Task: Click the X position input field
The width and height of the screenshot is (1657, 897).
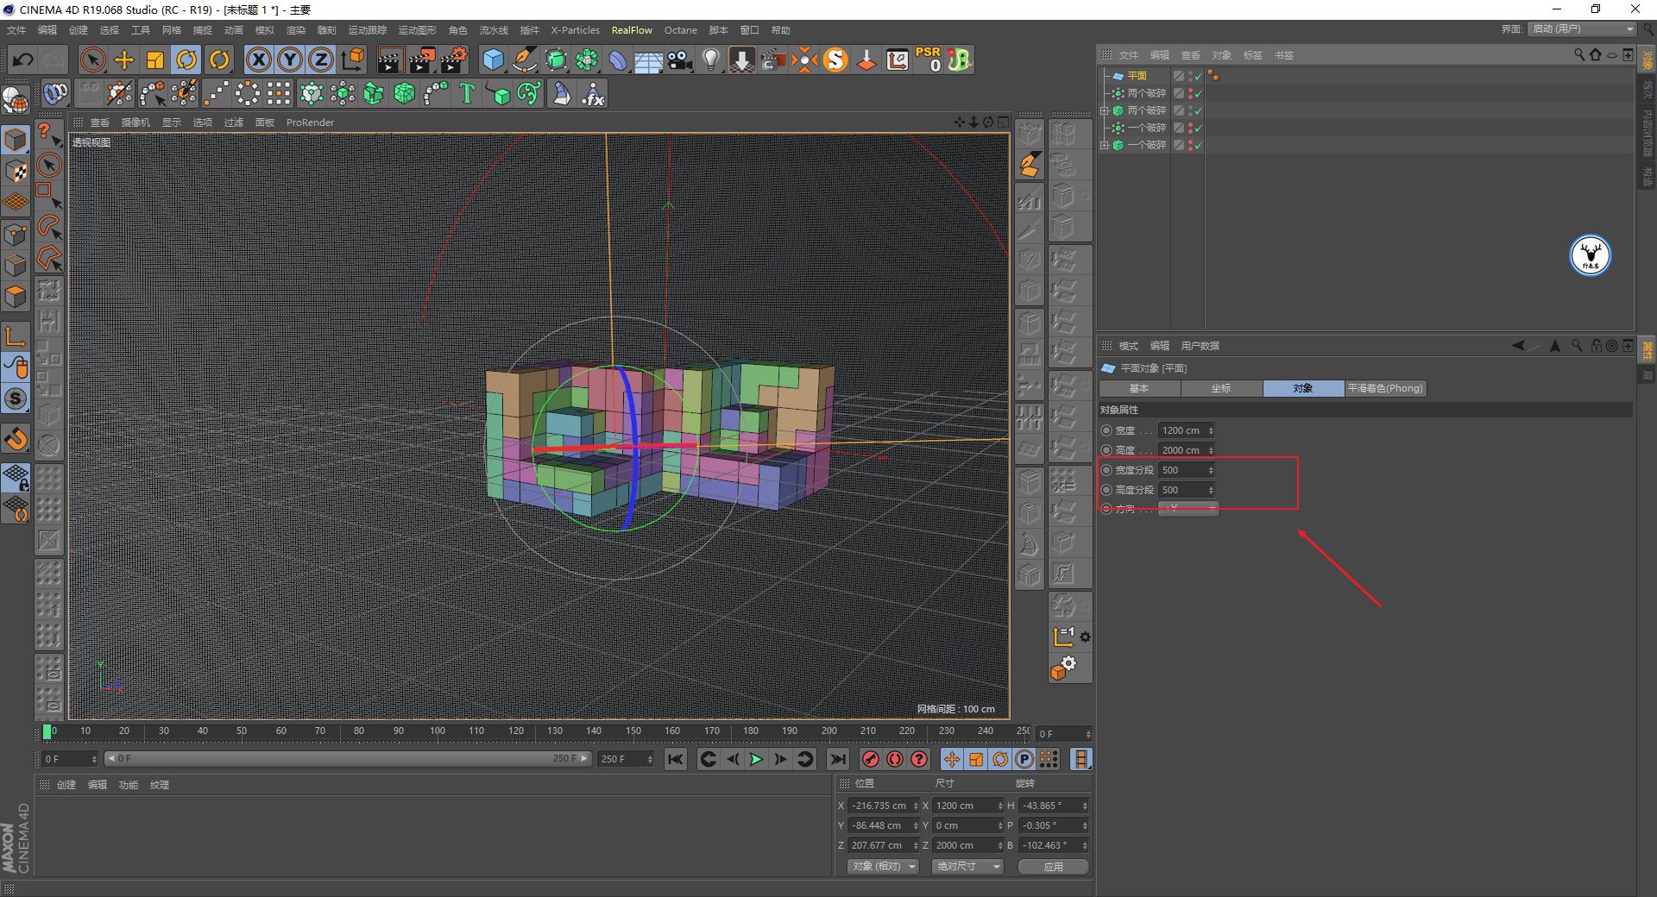Action: tap(879, 806)
